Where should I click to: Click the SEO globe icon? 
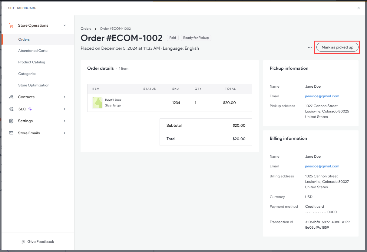coord(12,109)
